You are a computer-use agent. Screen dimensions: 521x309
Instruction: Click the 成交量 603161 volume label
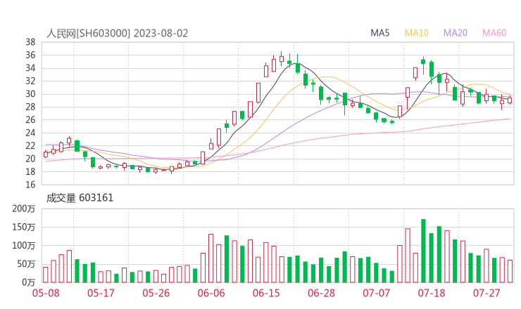tap(80, 198)
